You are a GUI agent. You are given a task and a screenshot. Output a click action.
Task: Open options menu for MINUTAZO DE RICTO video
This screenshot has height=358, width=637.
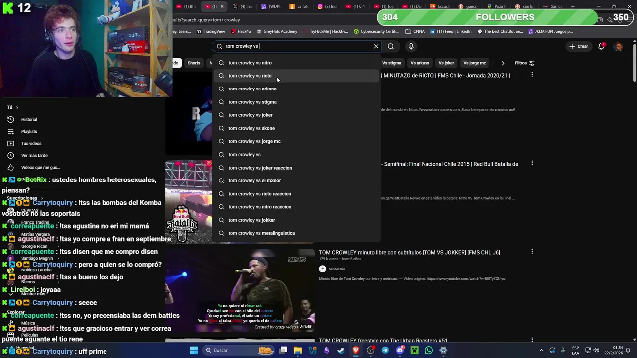coord(532,75)
